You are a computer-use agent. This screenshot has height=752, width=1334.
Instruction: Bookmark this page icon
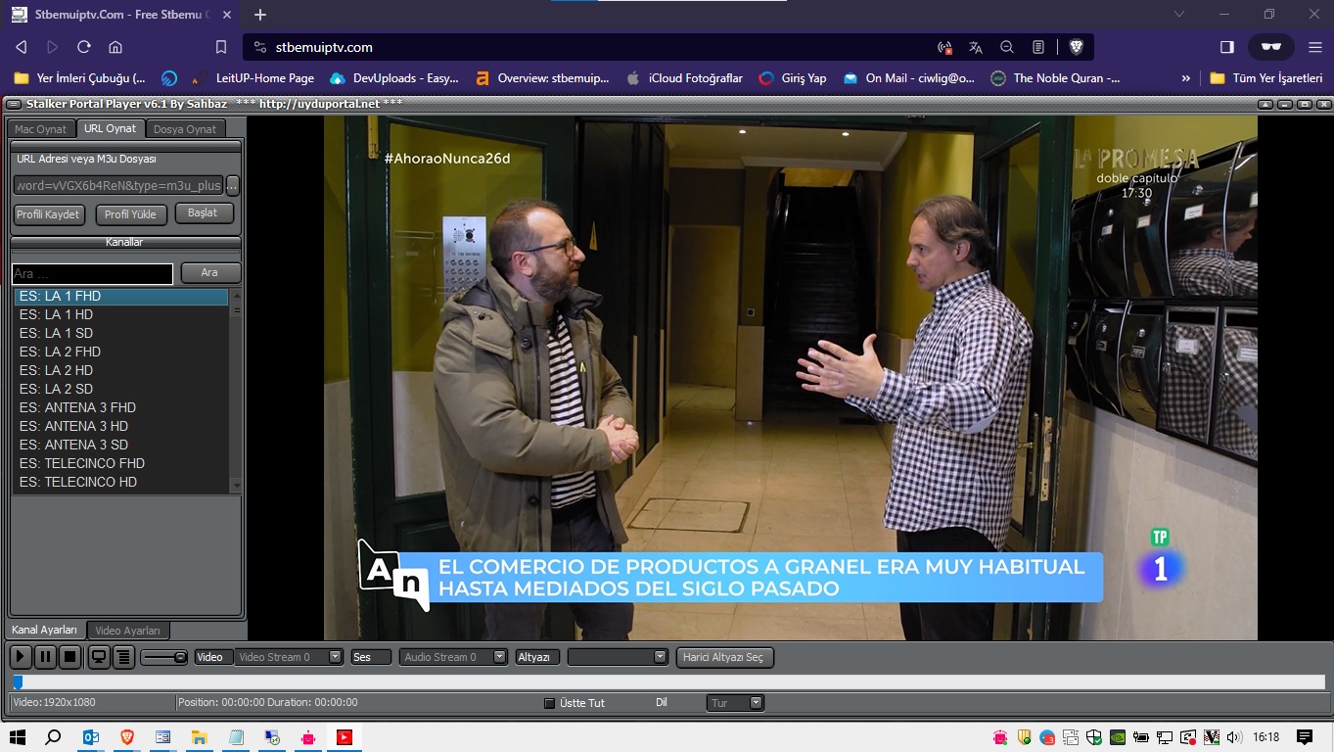[221, 47]
